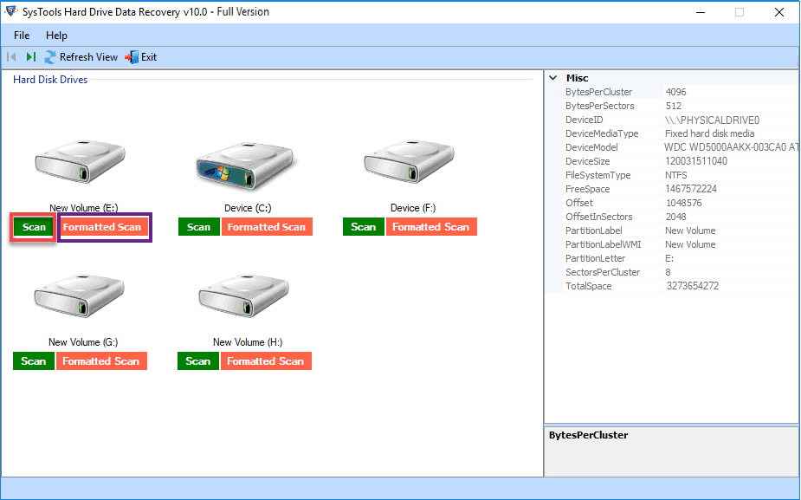Open the File menu
Viewport: 801px width, 500px height.
[x=22, y=36]
